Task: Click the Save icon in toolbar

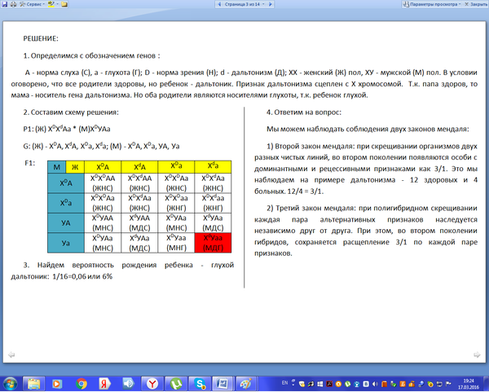Action: (x=7, y=4)
